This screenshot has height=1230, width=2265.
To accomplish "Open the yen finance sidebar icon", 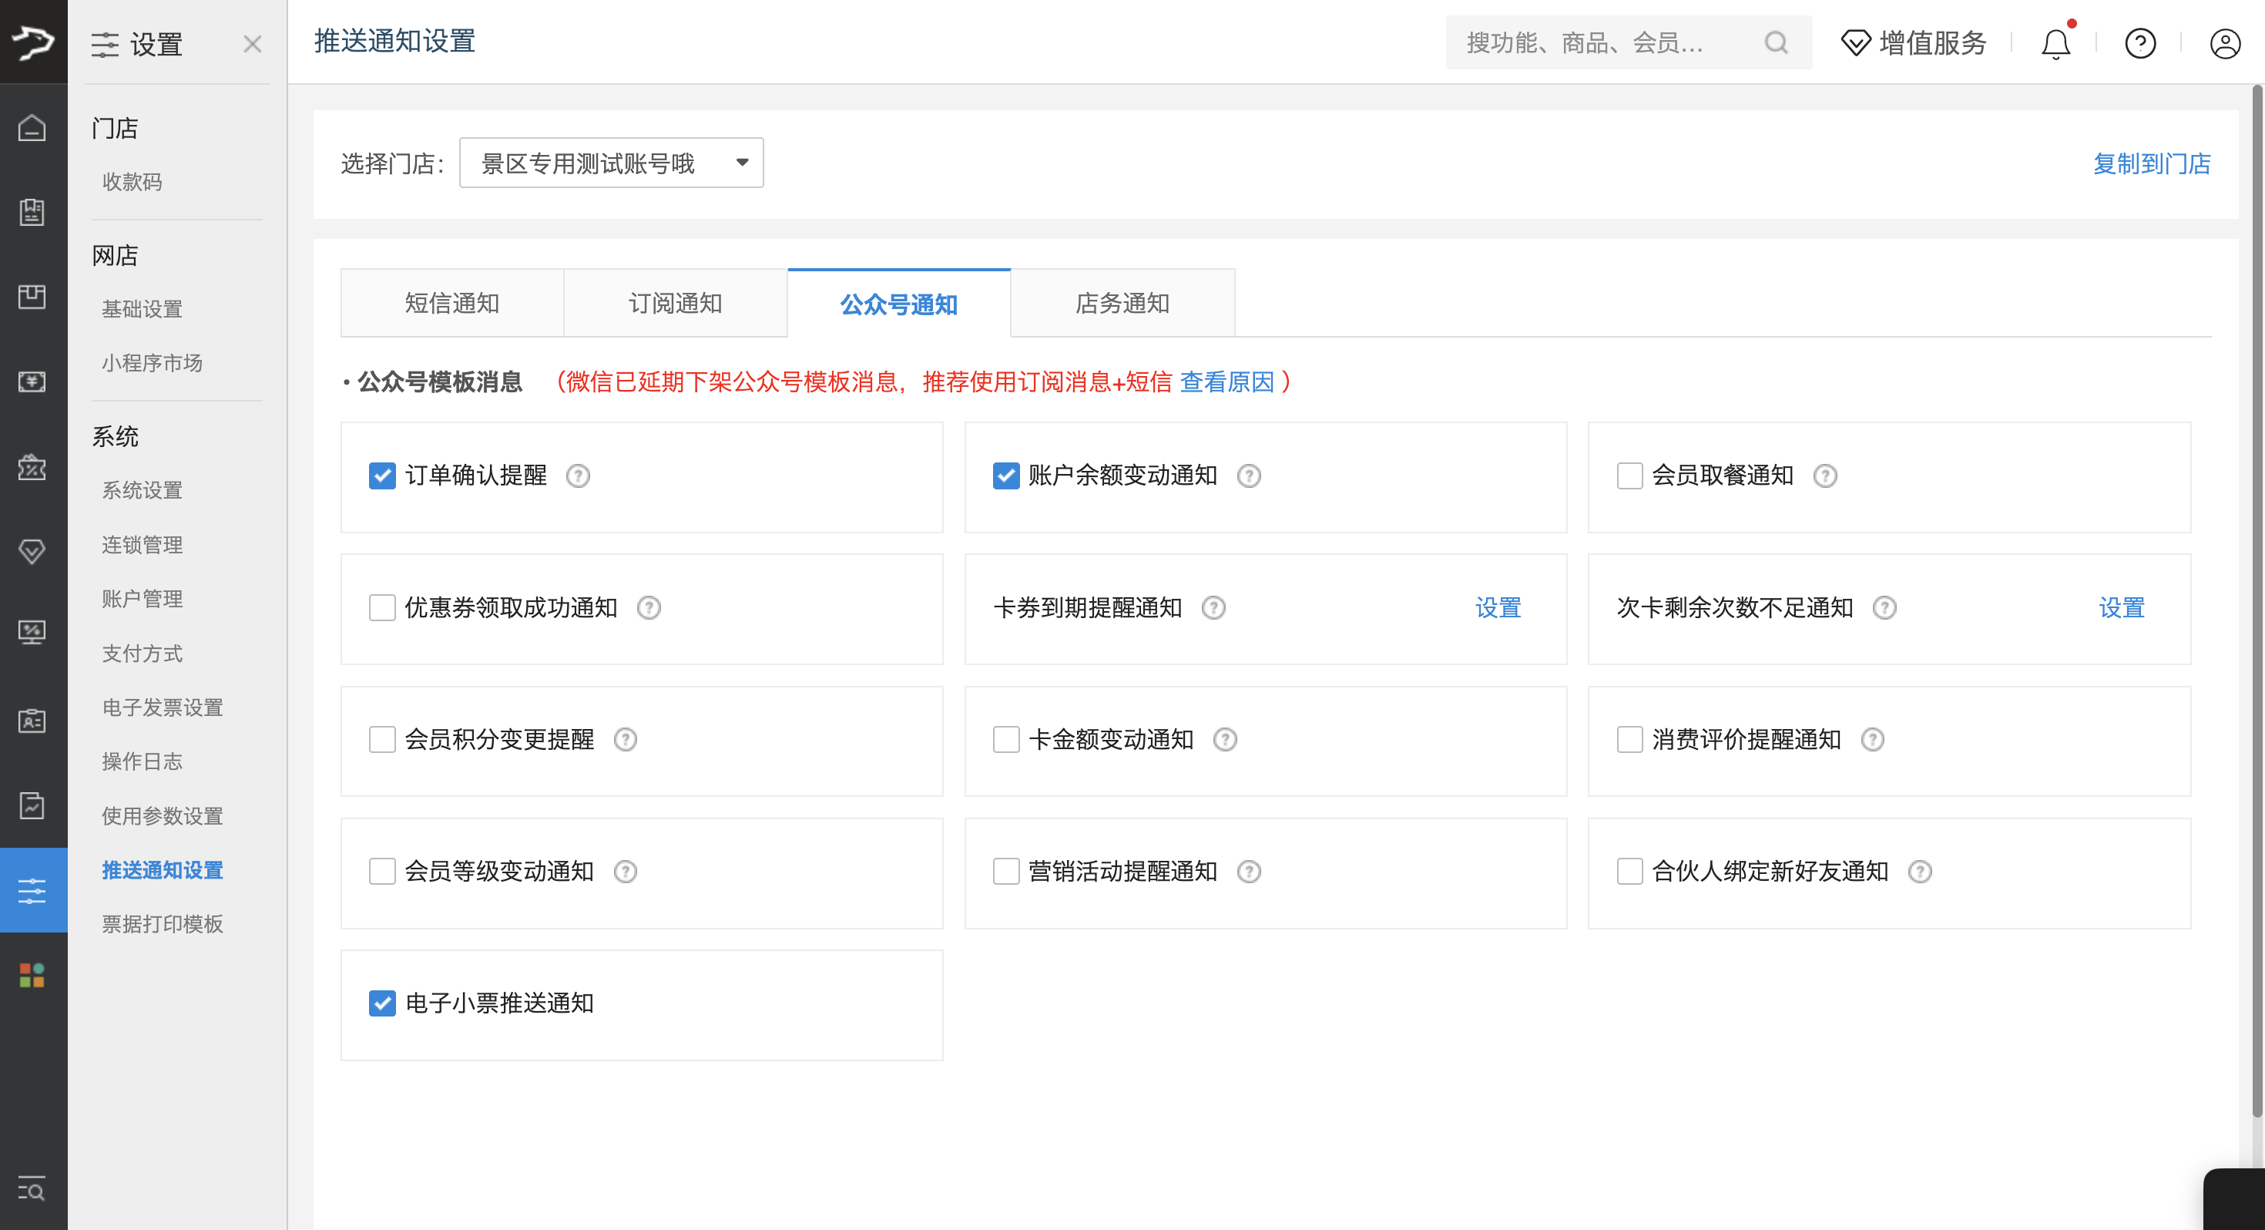I will tap(32, 381).
